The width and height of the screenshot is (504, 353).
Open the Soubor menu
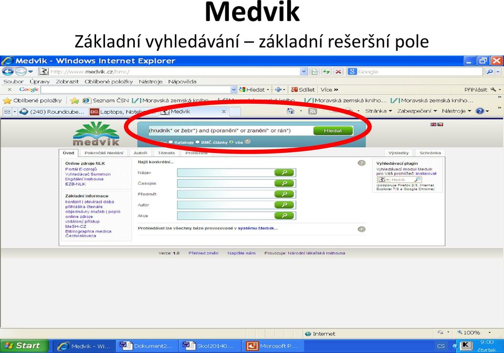pyautogui.click(x=14, y=81)
